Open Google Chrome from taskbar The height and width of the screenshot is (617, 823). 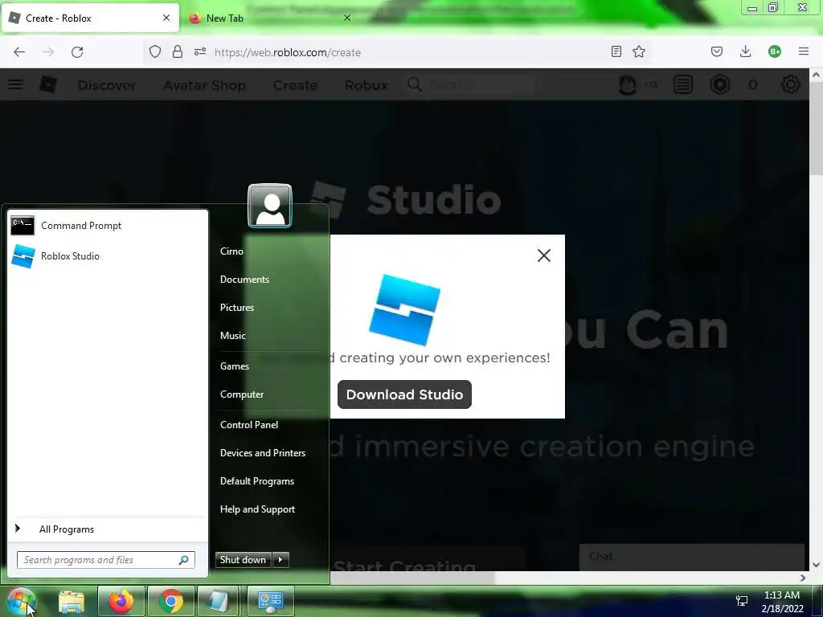click(170, 601)
